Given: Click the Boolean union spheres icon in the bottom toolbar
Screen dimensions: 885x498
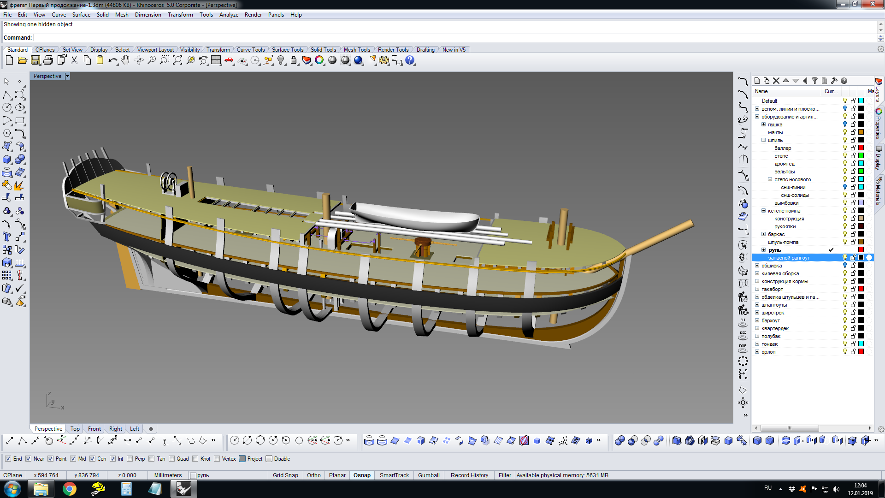Looking at the screenshot, I should tap(620, 441).
